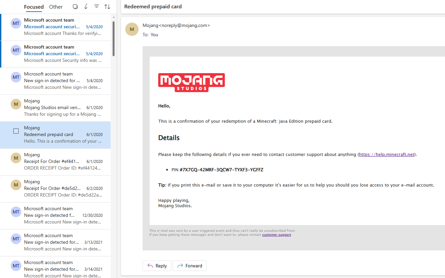Click the M avatar of the email verification message
Image resolution: width=445 pixels, height=278 pixels.
(x=16, y=104)
